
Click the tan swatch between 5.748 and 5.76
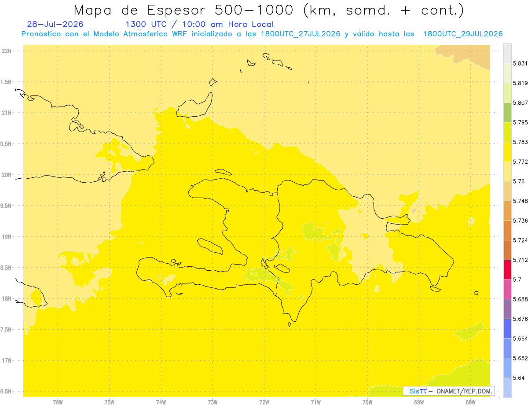coord(507,191)
